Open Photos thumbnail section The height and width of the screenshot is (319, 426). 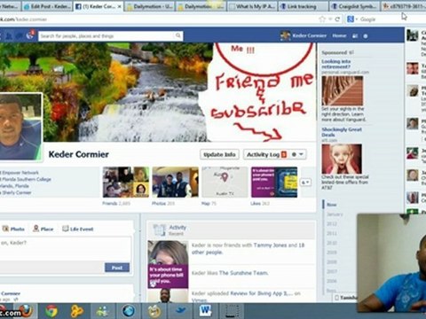[x=175, y=183]
